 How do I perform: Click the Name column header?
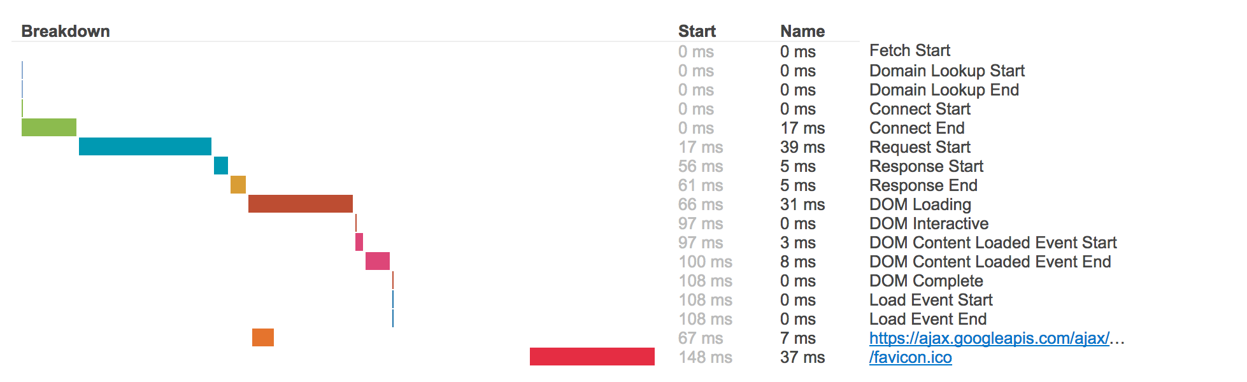pyautogui.click(x=802, y=31)
